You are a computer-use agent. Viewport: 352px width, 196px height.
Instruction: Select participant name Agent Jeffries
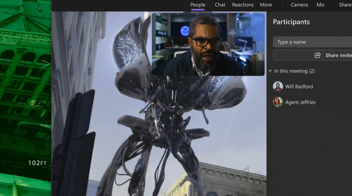click(300, 102)
